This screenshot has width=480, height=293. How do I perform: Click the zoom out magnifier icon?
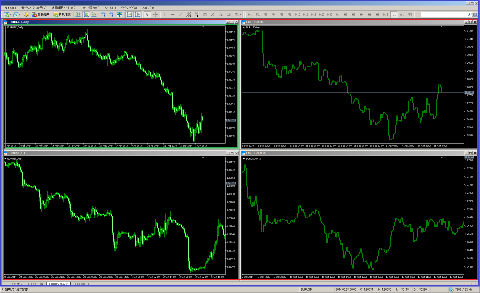pos(111,14)
